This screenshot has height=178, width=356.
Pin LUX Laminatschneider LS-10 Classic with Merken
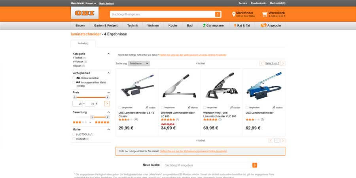(x=150, y=108)
